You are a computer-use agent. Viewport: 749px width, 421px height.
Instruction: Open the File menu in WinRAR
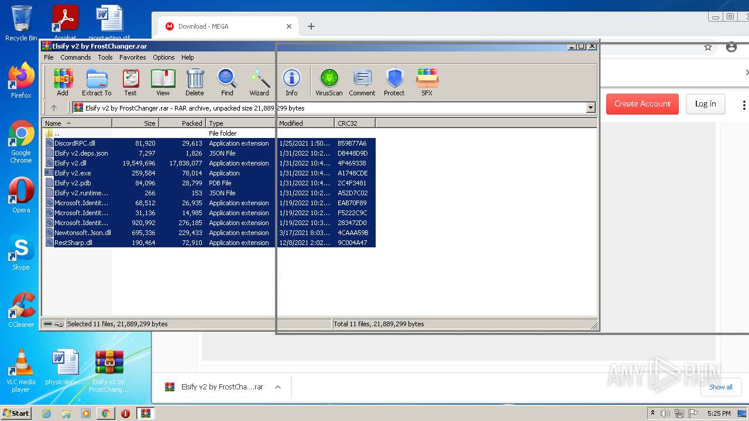point(49,57)
